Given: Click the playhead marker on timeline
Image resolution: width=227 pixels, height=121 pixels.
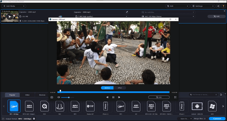Looking at the screenshot, I should pyautogui.click(x=60, y=91).
